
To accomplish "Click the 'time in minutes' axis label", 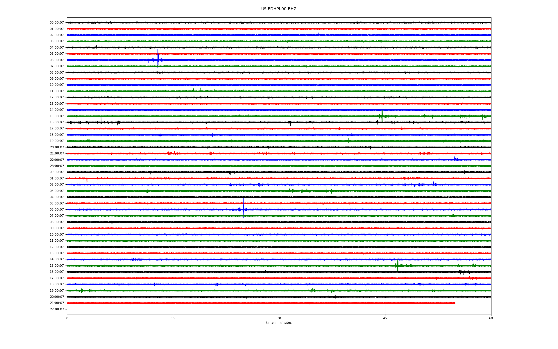I will click(x=279, y=323).
